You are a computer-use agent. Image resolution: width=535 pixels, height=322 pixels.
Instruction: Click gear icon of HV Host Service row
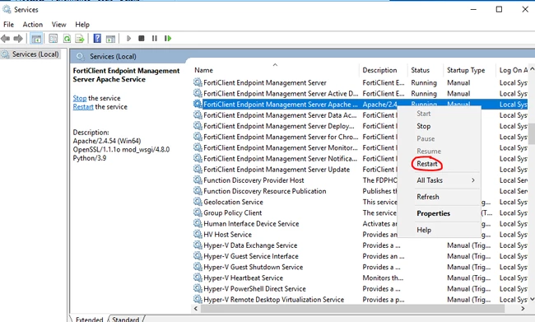(x=198, y=234)
